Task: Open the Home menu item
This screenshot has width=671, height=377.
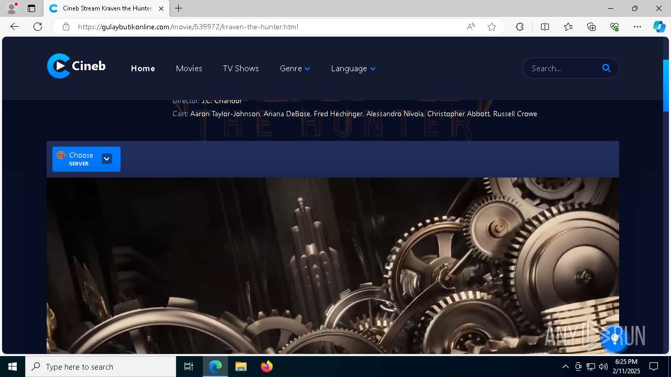Action: point(143,69)
